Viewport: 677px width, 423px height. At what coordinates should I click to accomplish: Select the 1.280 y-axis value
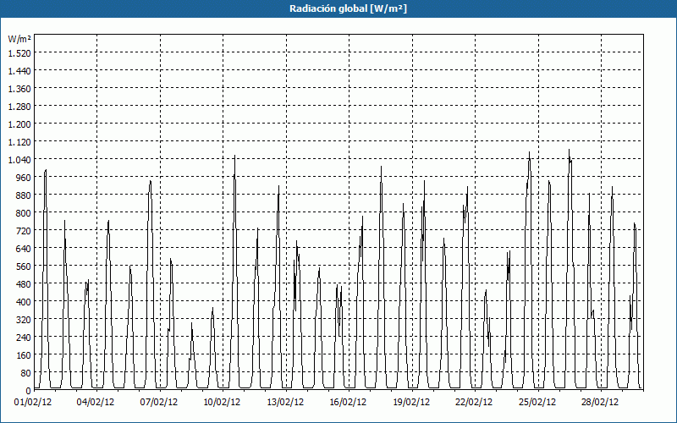[19, 107]
